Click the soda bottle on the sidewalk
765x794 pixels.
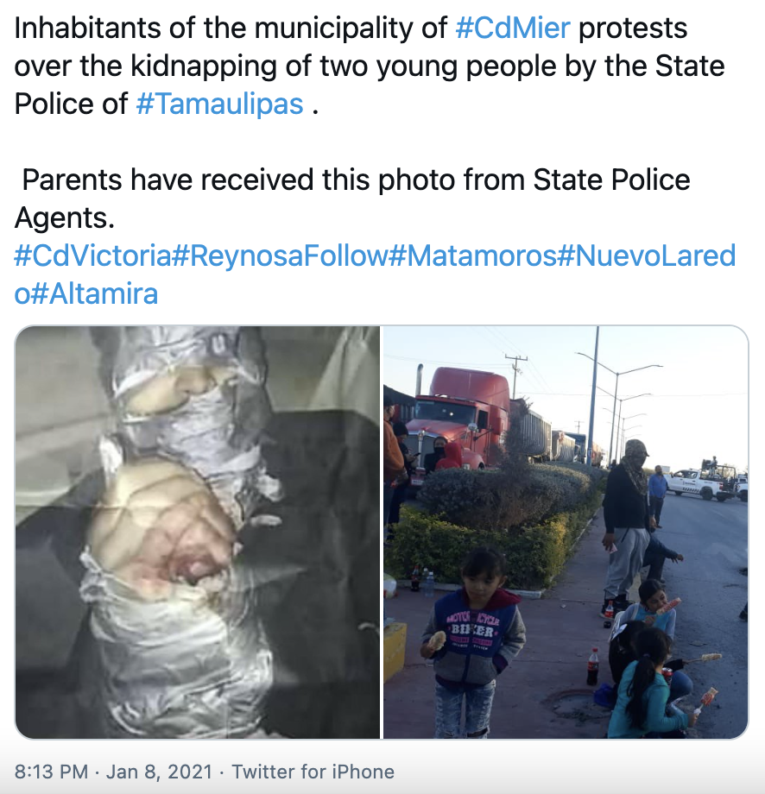tap(593, 666)
